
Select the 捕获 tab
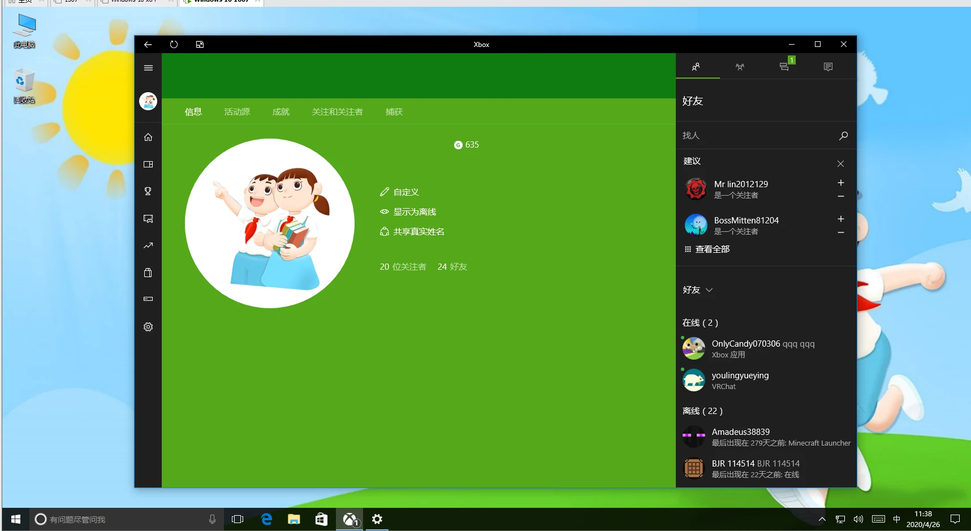click(x=394, y=112)
